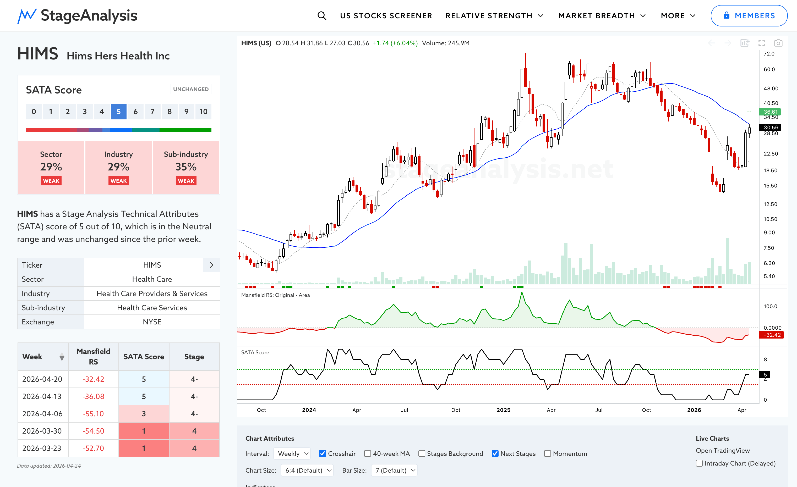
Task: Click the add indicator chart icon
Action: pos(745,43)
